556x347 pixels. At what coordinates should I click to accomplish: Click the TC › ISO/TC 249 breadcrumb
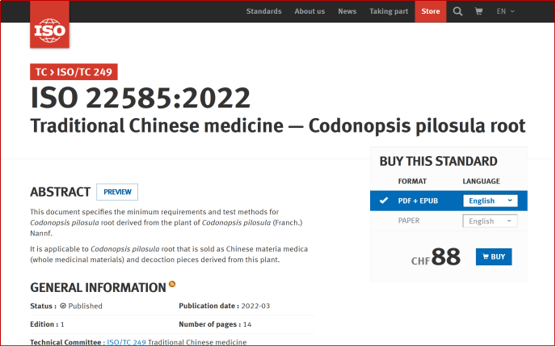pyautogui.click(x=74, y=72)
